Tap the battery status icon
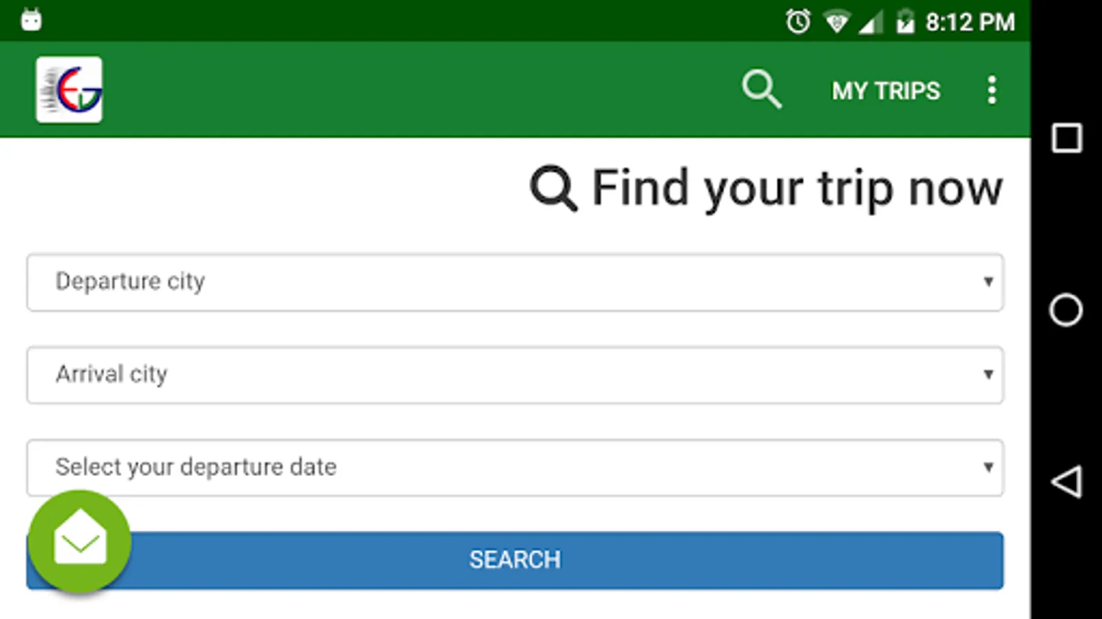1102x619 pixels. click(904, 21)
